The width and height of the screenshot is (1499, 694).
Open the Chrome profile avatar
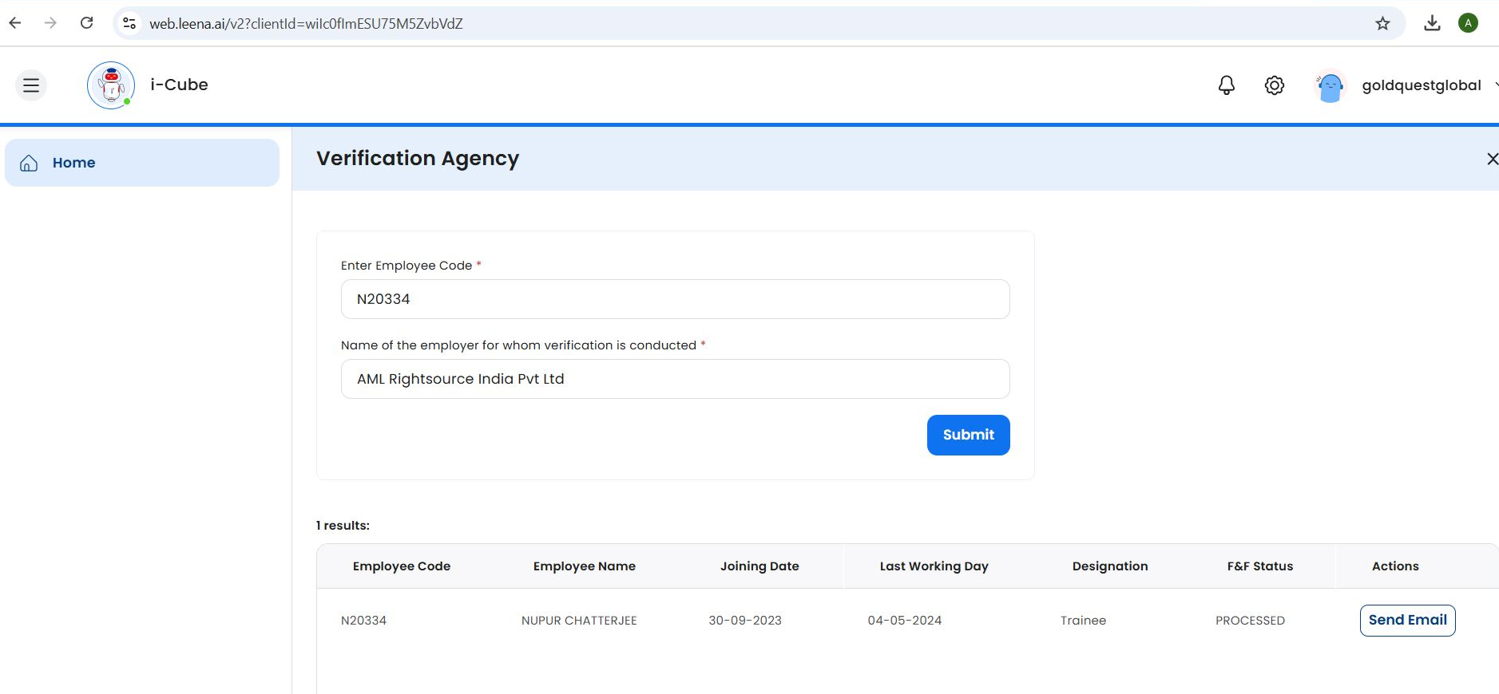click(x=1468, y=23)
